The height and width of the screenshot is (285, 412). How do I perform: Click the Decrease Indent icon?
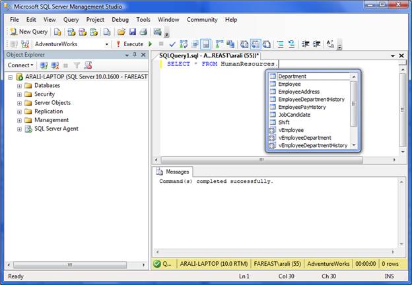(x=305, y=44)
